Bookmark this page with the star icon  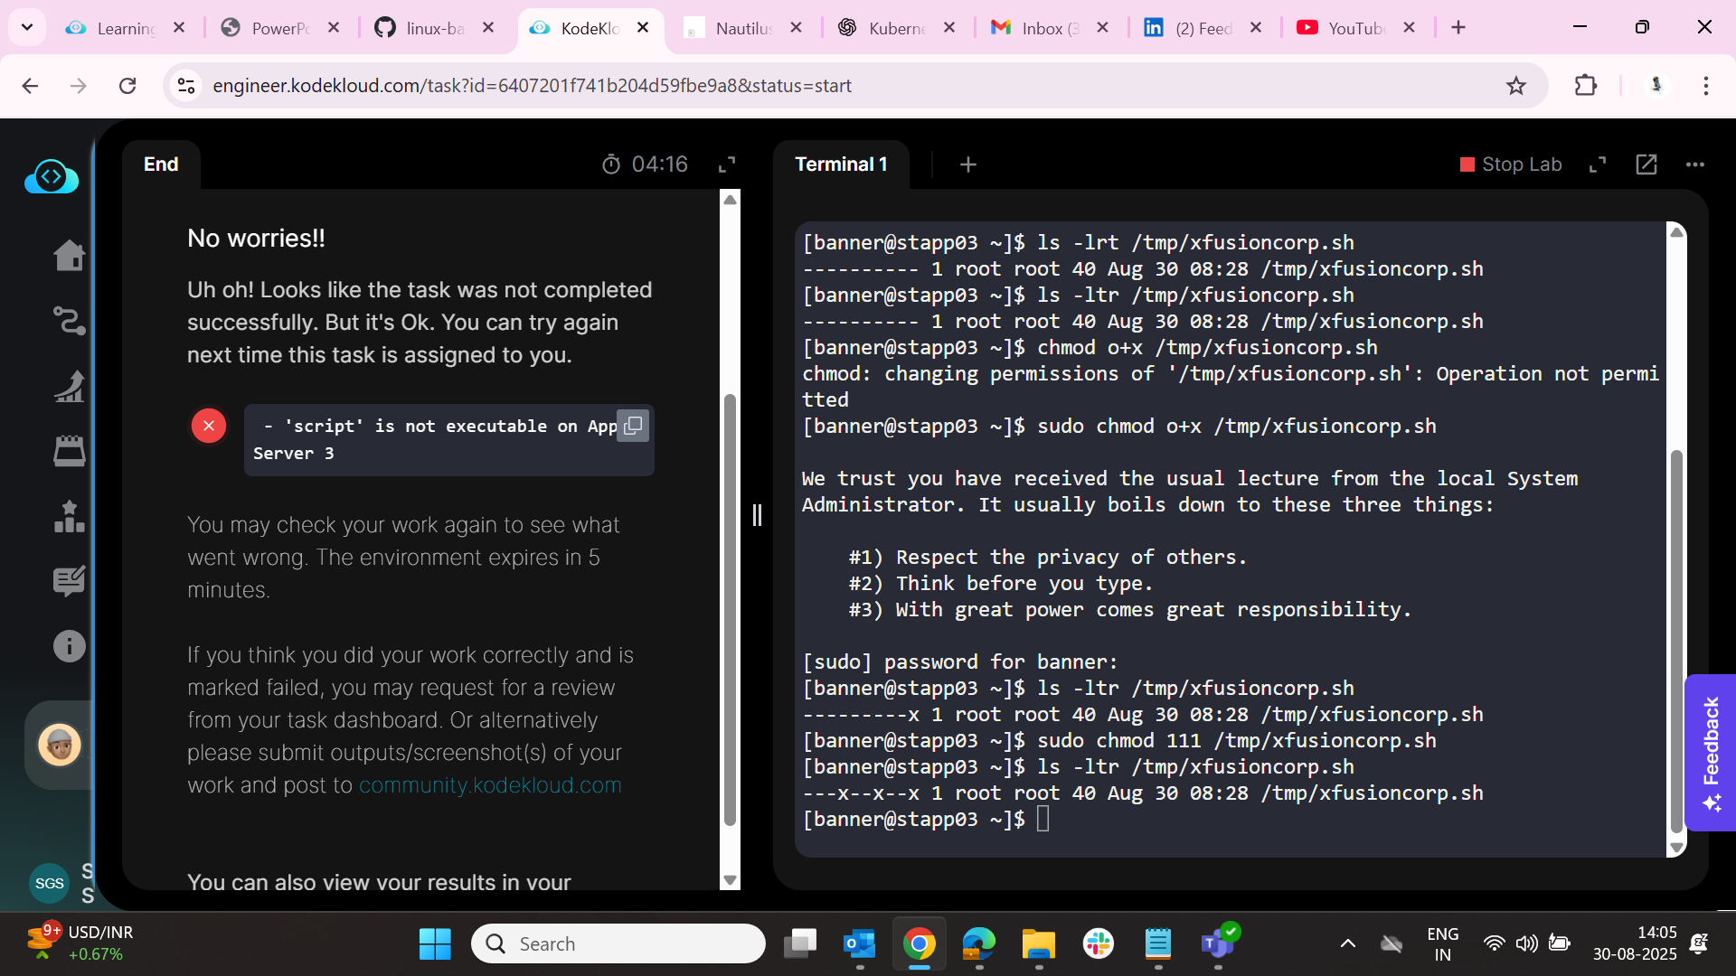[x=1516, y=86]
